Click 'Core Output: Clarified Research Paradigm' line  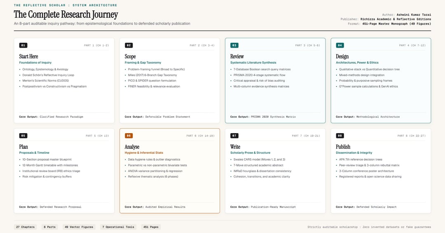point(51,117)
